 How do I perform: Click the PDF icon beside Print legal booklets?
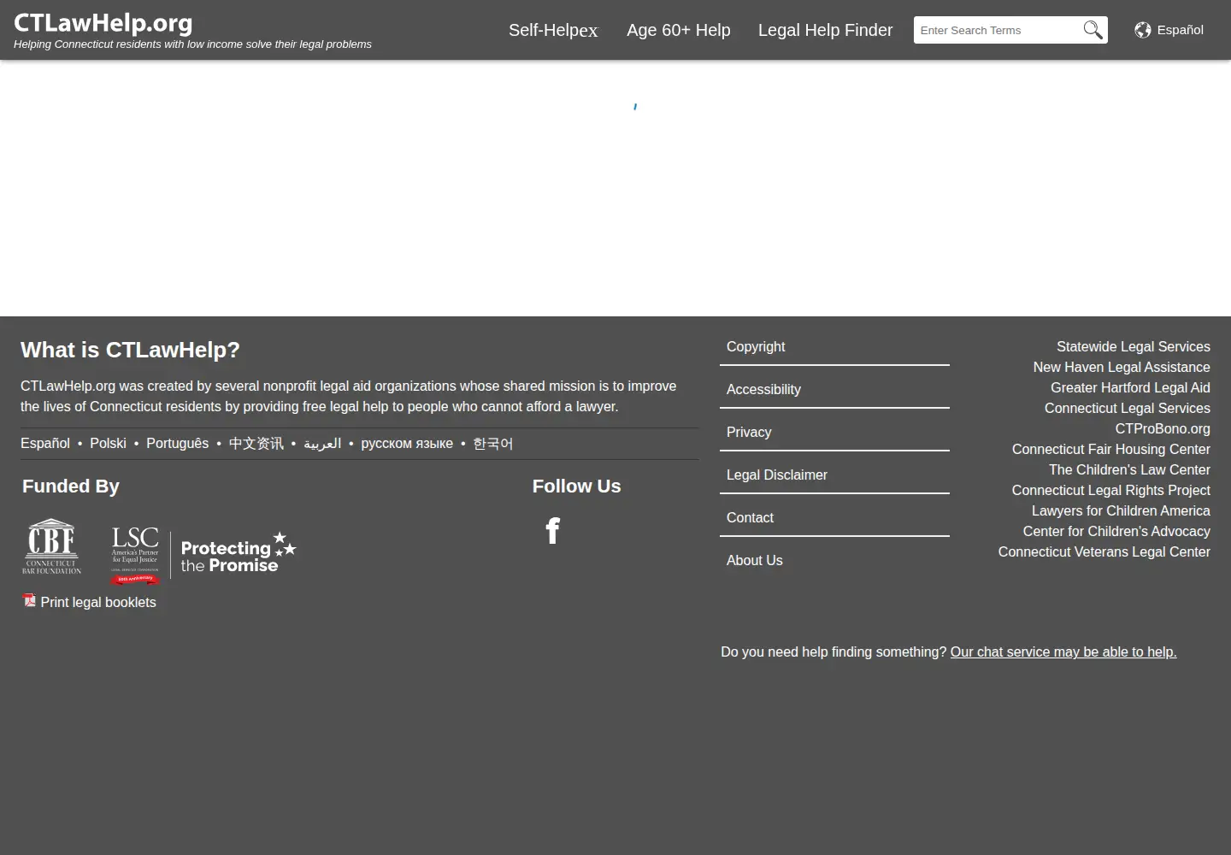pyautogui.click(x=29, y=601)
